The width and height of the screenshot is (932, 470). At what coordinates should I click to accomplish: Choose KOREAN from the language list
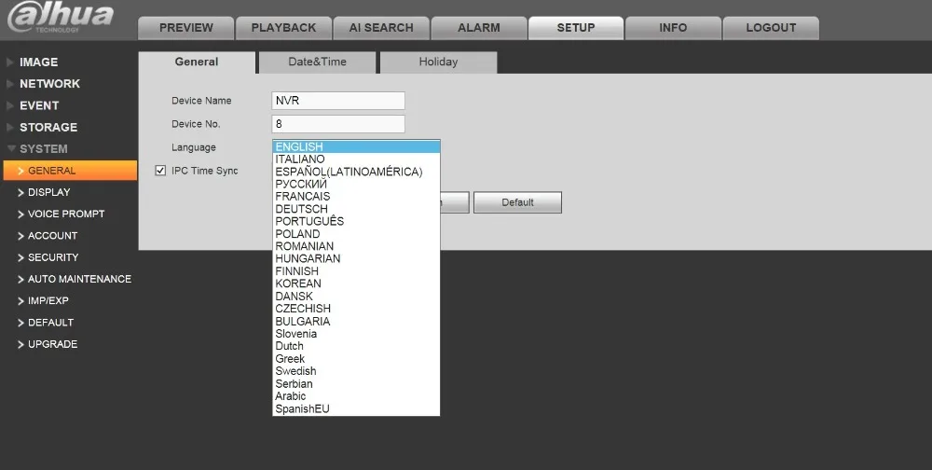coord(356,283)
